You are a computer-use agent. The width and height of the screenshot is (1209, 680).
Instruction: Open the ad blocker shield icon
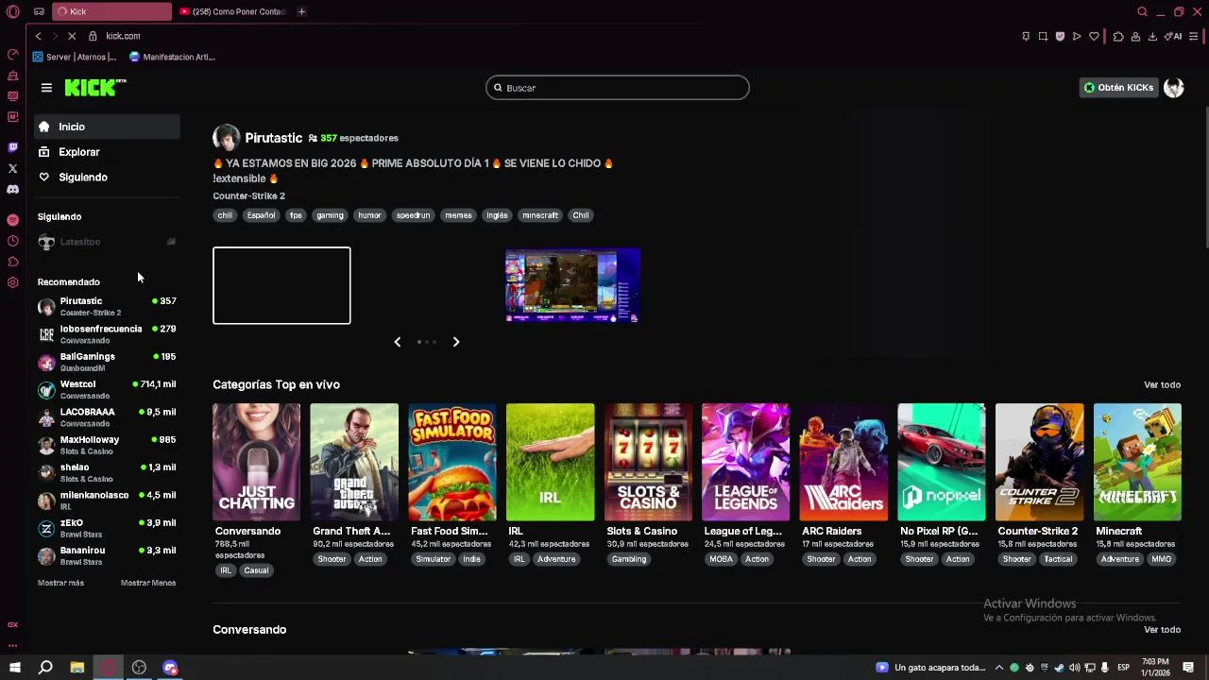click(x=1060, y=36)
